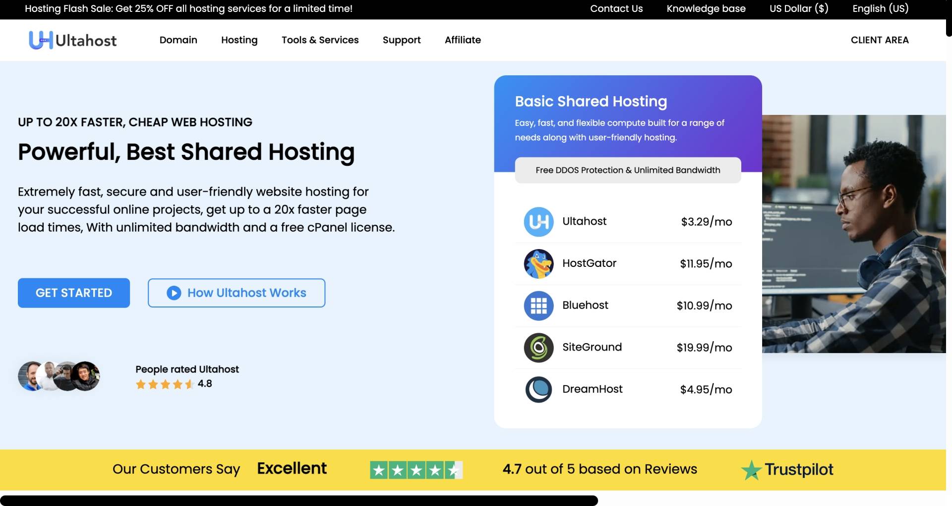Open the Support menu
Image resolution: width=952 pixels, height=506 pixels.
402,40
